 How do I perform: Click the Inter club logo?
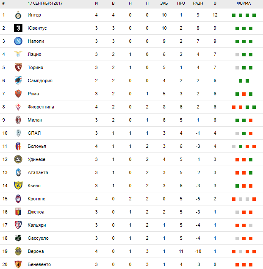(18, 15)
